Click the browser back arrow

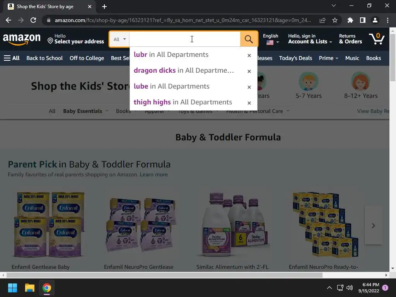click(9, 20)
